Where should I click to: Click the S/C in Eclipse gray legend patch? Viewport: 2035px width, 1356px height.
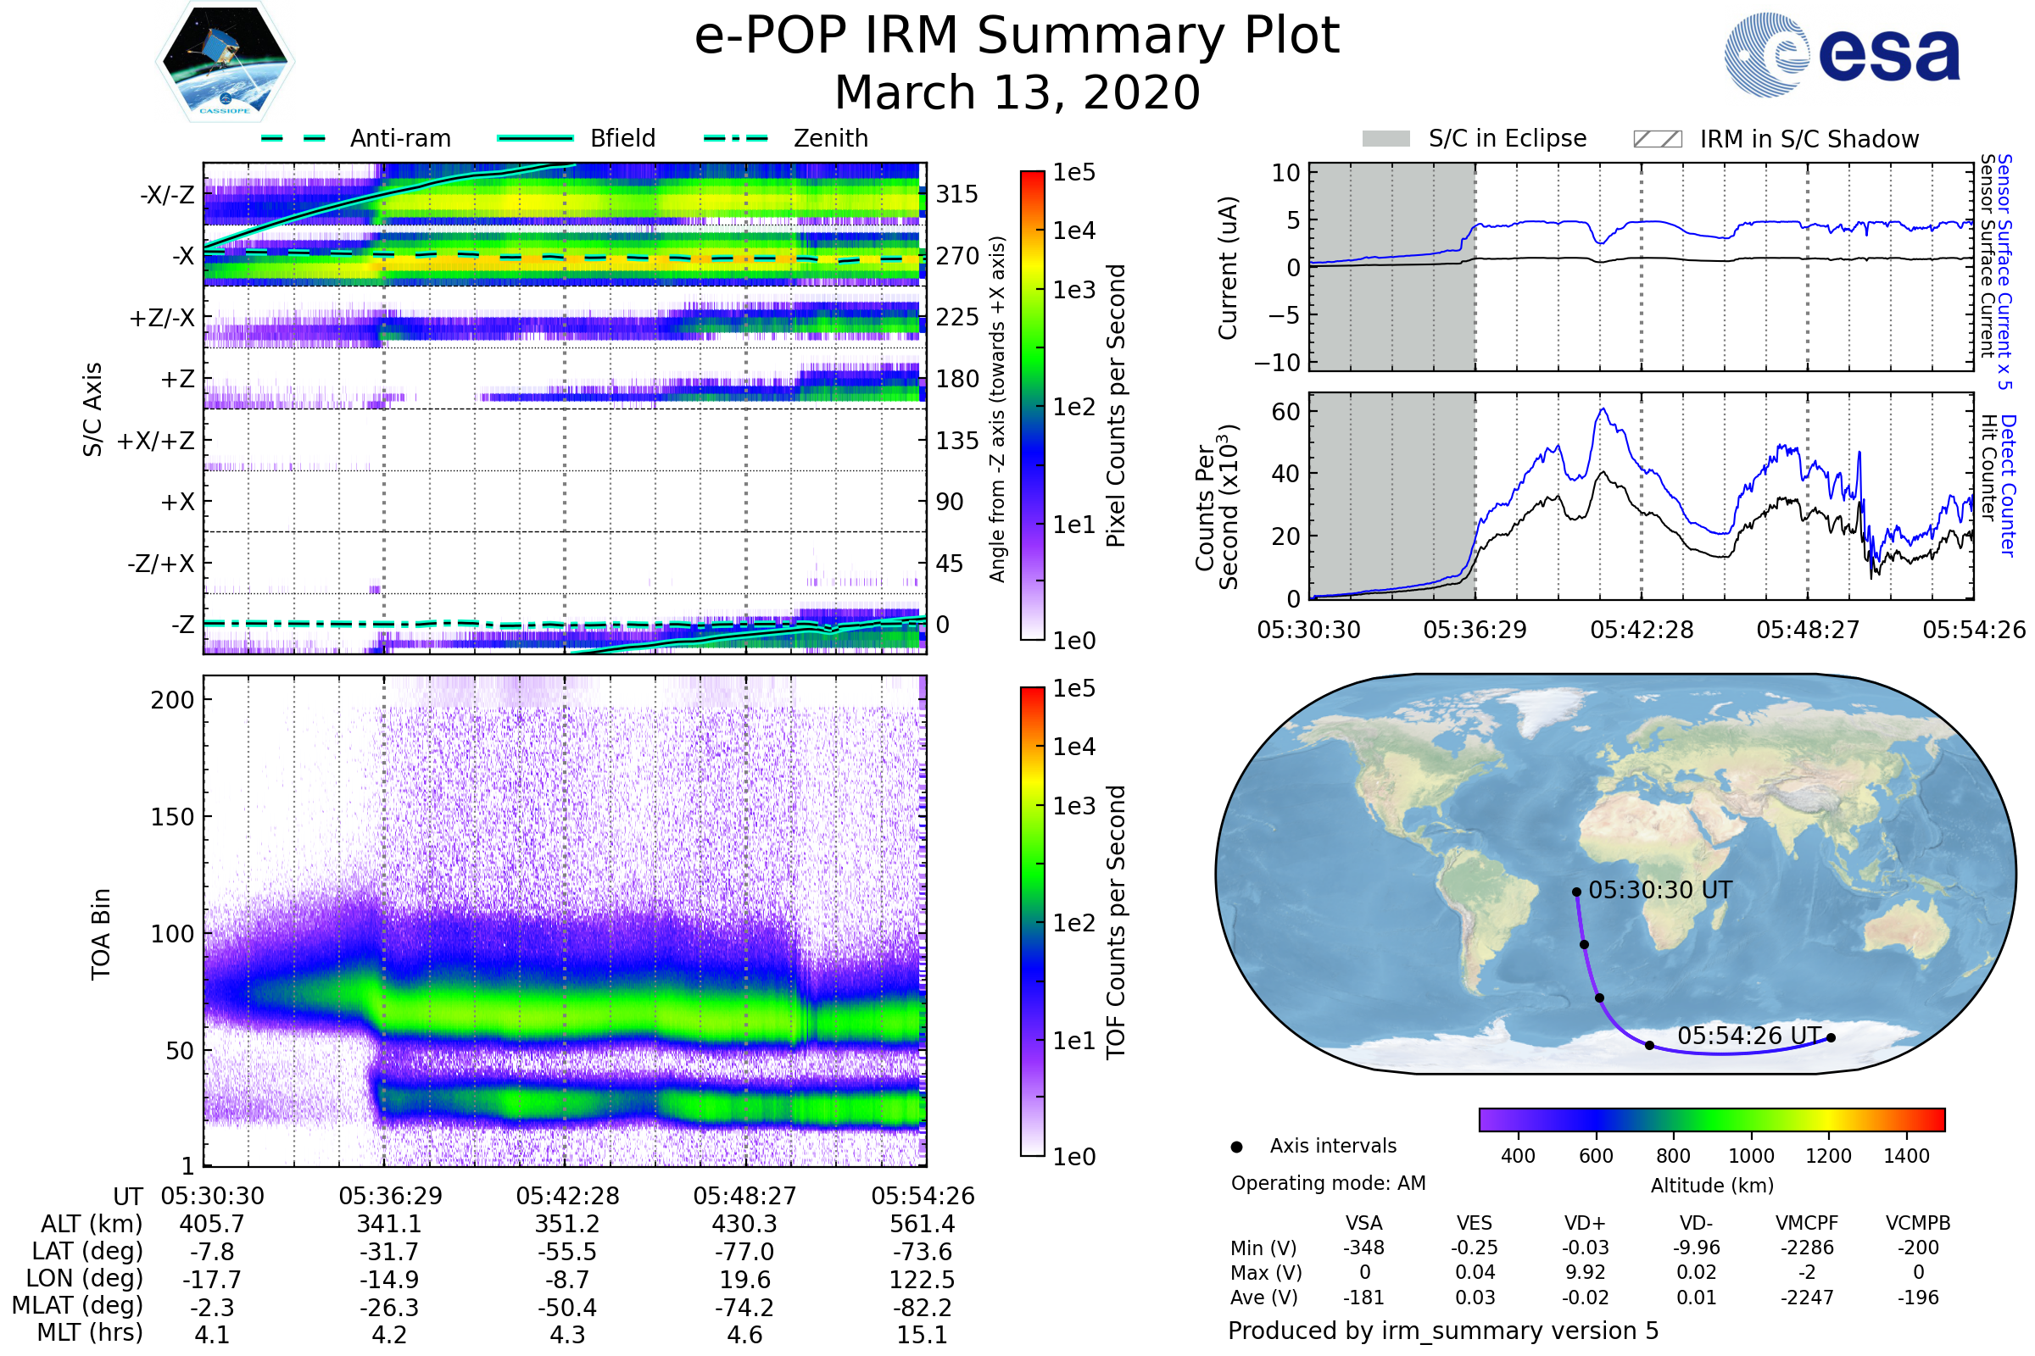(x=1385, y=139)
